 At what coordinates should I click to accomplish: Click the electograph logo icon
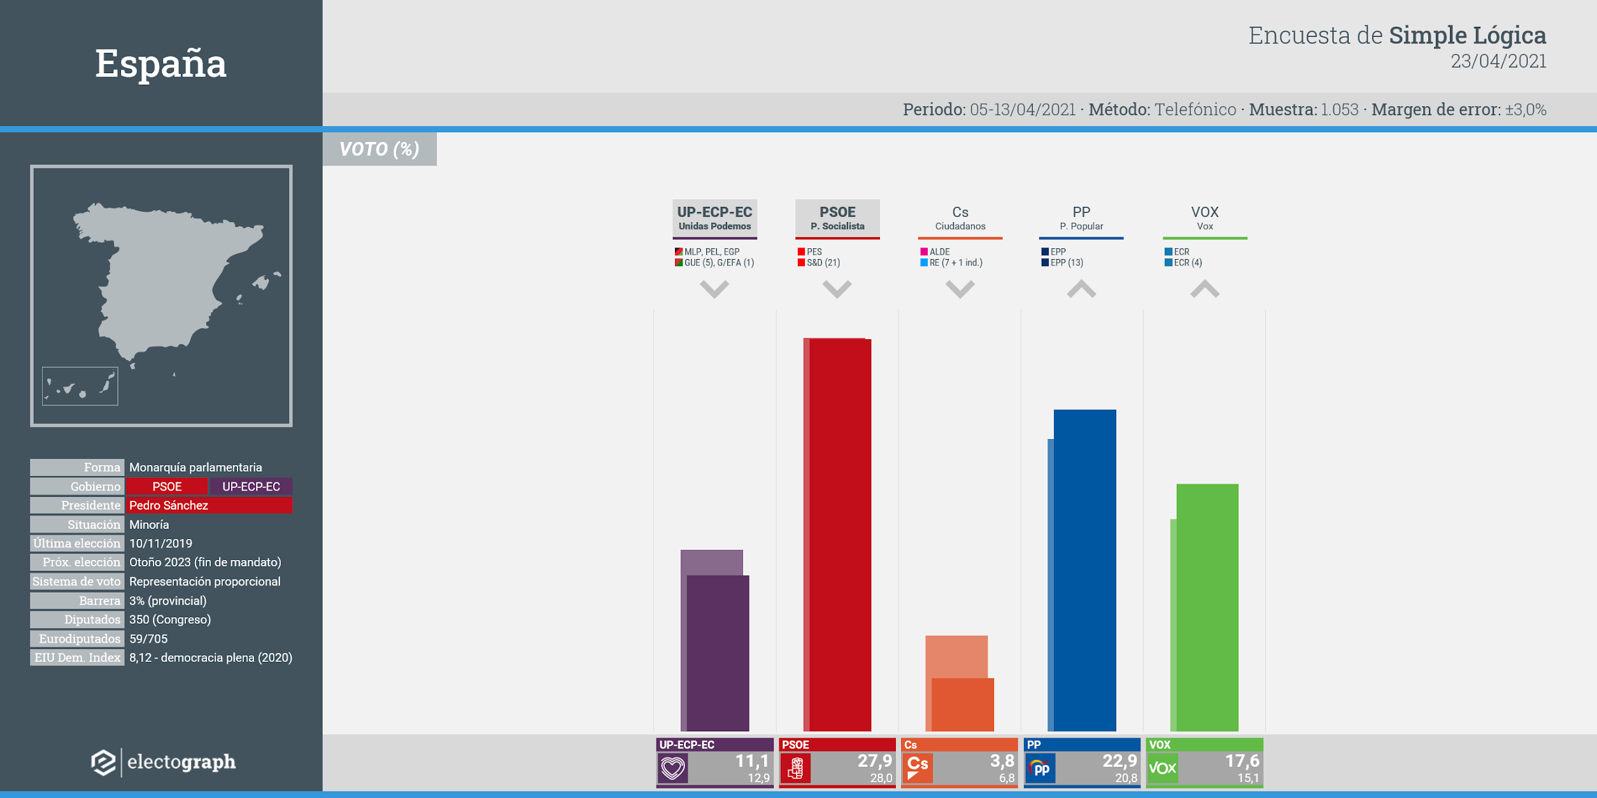point(103,762)
